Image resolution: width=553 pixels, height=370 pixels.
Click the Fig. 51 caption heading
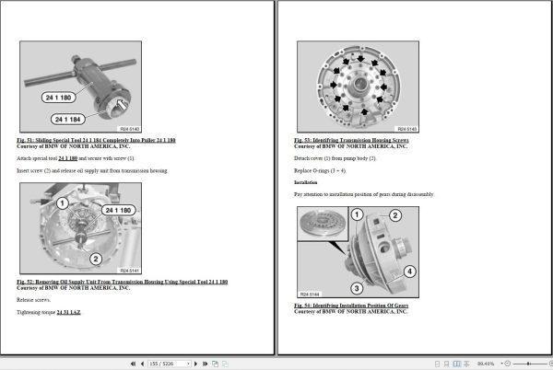pos(96,140)
